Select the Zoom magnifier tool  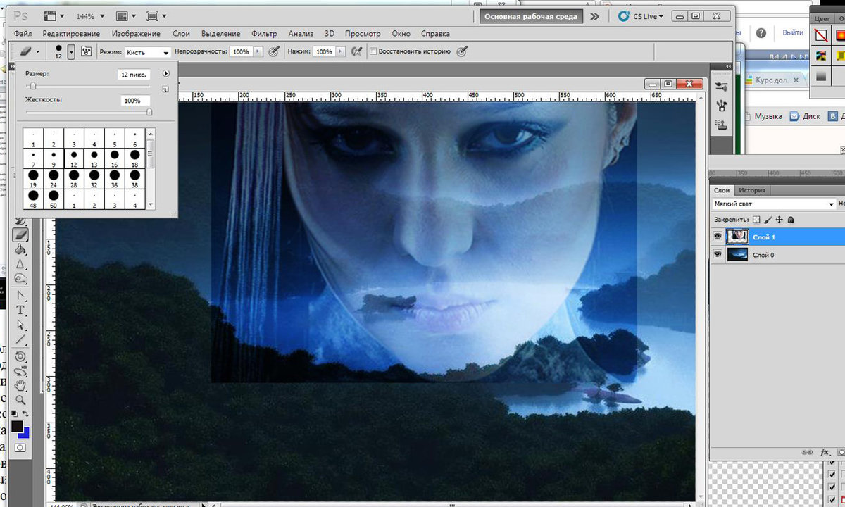click(20, 399)
